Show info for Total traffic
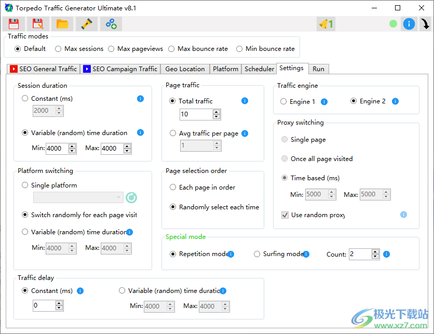 coord(245,101)
